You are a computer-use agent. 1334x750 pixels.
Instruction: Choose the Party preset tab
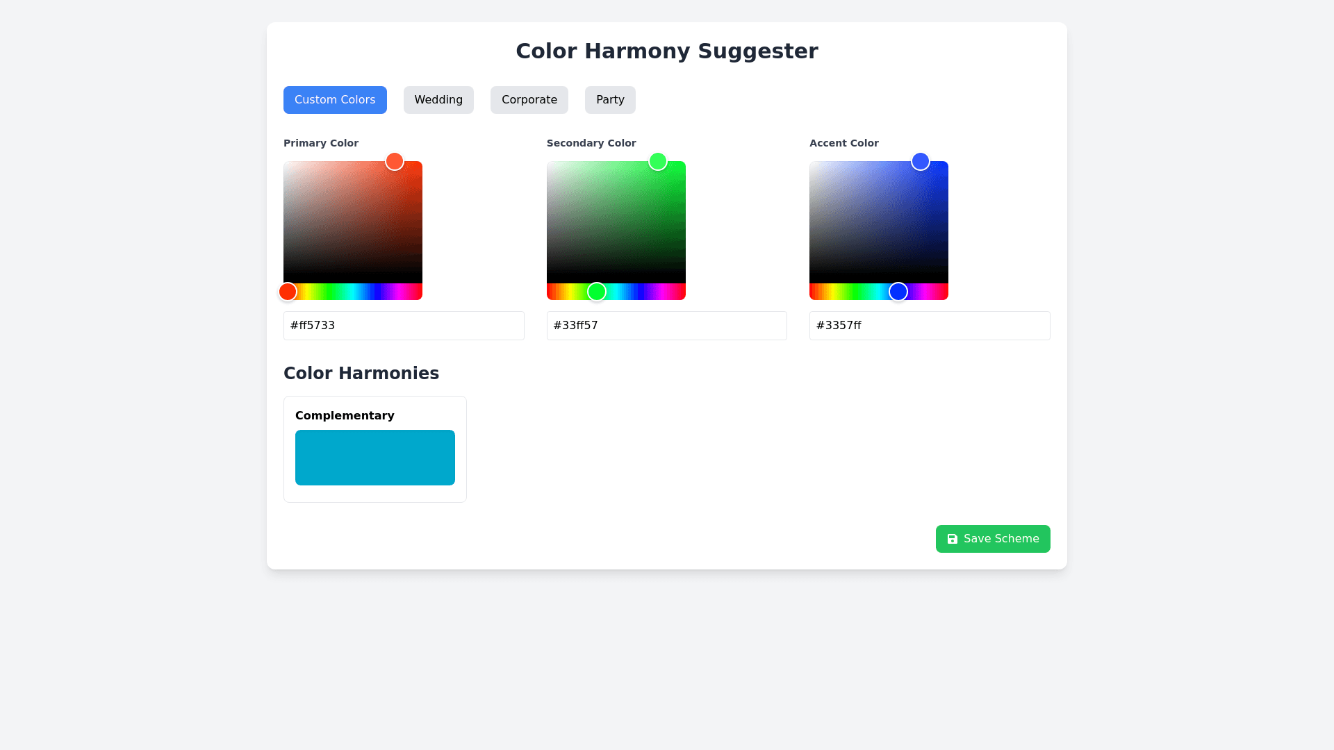(x=610, y=100)
